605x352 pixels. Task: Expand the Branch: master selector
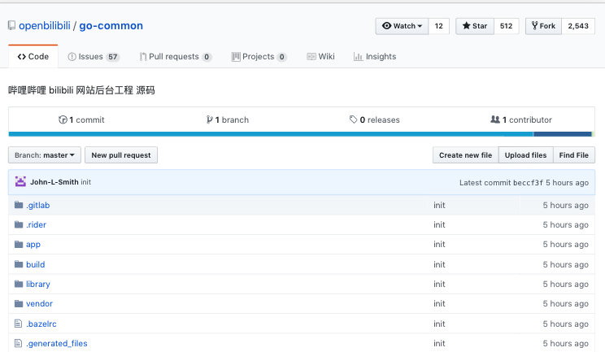[45, 155]
